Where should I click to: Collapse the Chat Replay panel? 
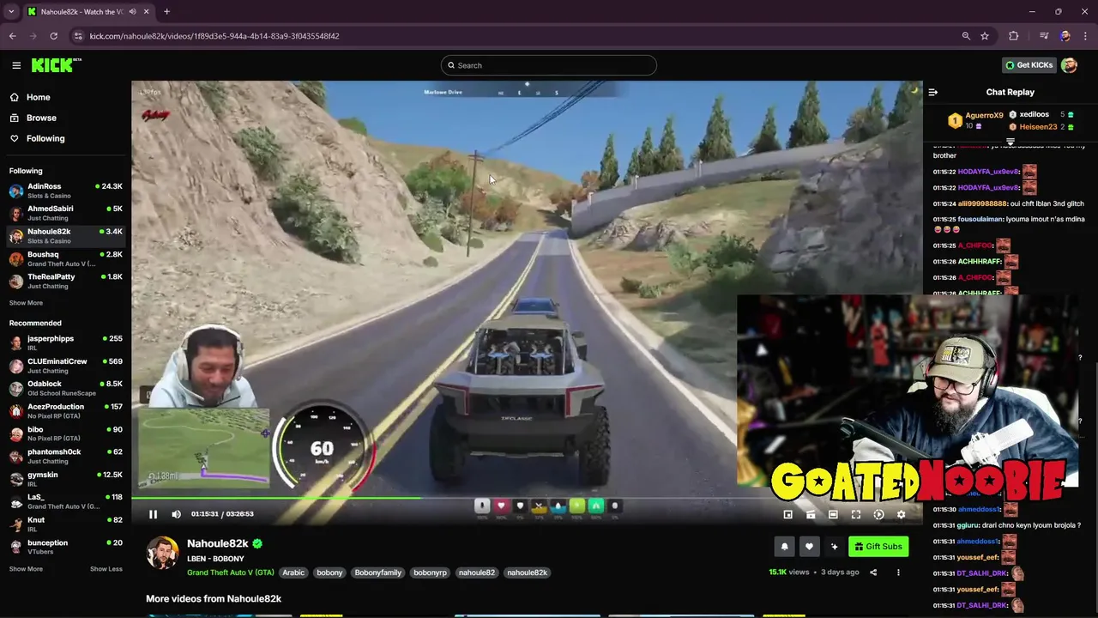coord(933,92)
